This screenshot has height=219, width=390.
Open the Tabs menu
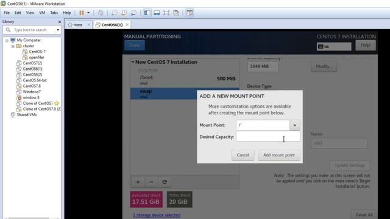[x=54, y=13]
